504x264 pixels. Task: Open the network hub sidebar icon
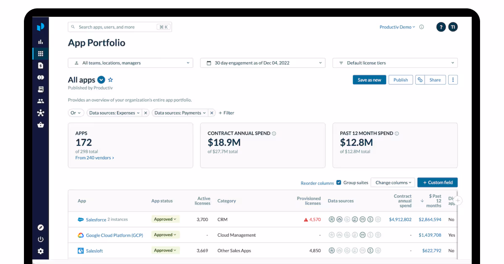(x=40, y=113)
